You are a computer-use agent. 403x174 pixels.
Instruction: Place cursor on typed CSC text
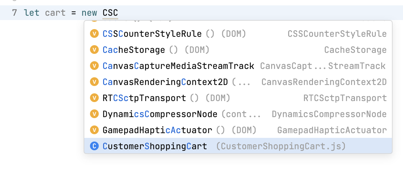(x=110, y=13)
